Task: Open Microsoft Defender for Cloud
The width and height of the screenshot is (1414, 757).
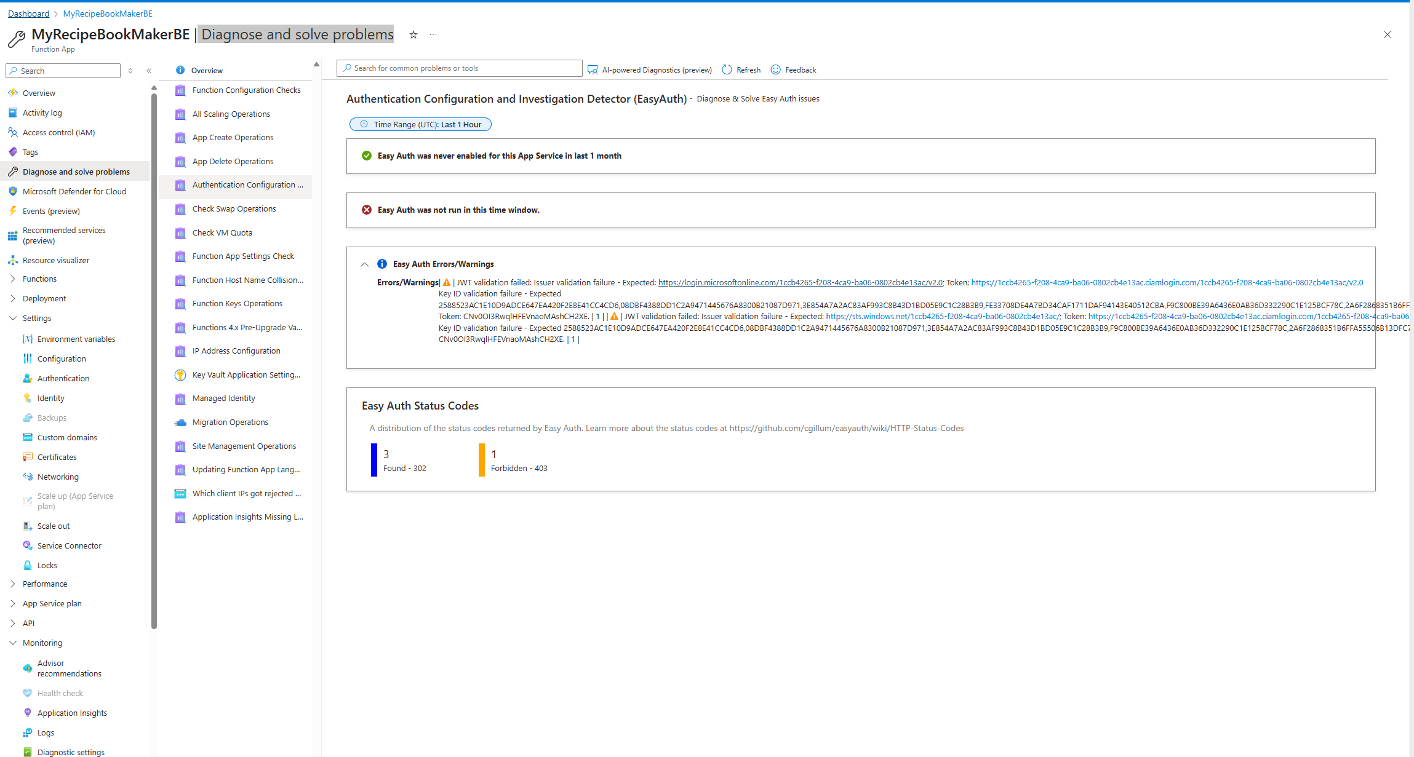Action: pyautogui.click(x=74, y=191)
